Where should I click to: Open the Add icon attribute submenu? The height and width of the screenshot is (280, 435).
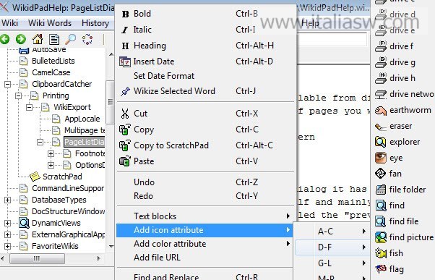click(204, 230)
